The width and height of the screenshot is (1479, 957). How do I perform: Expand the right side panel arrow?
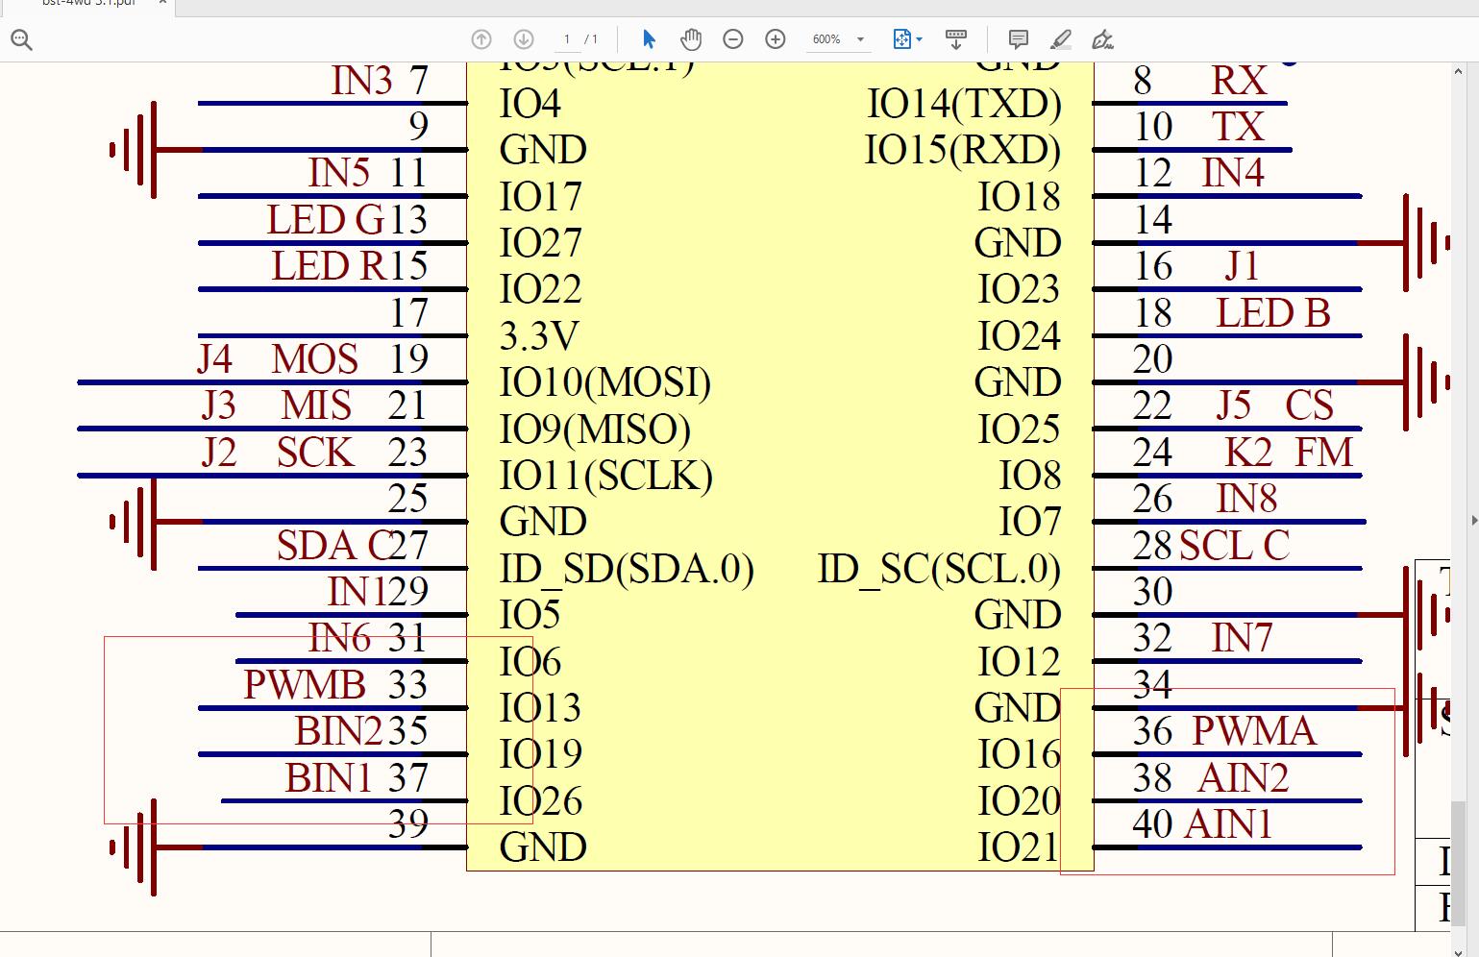click(1474, 520)
